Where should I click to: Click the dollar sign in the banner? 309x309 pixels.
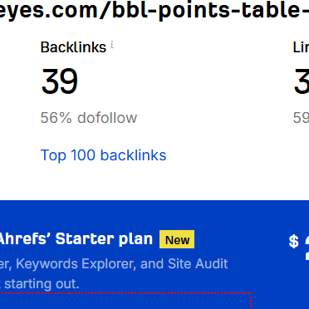[x=294, y=242]
